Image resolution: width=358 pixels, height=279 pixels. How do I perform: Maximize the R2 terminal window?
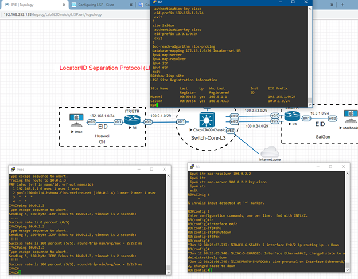293,2
